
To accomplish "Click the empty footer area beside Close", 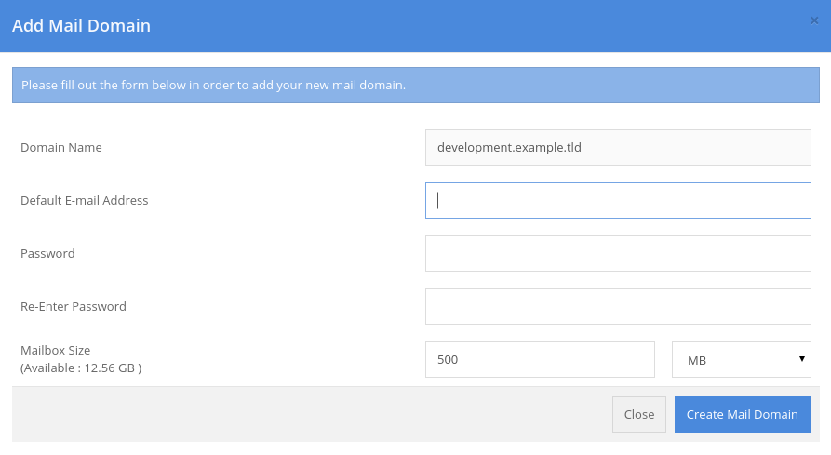I will 312,414.
